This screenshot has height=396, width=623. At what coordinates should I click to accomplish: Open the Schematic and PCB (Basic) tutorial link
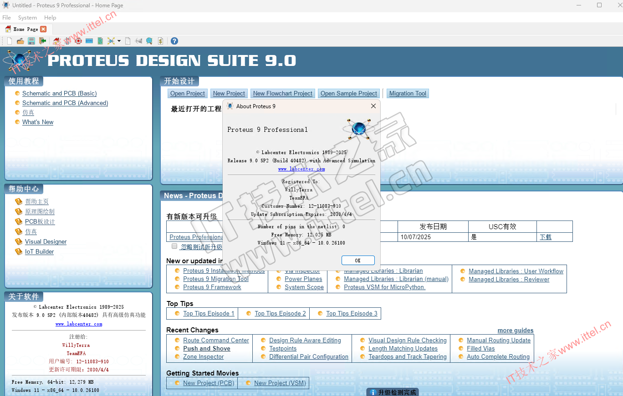[60, 94]
